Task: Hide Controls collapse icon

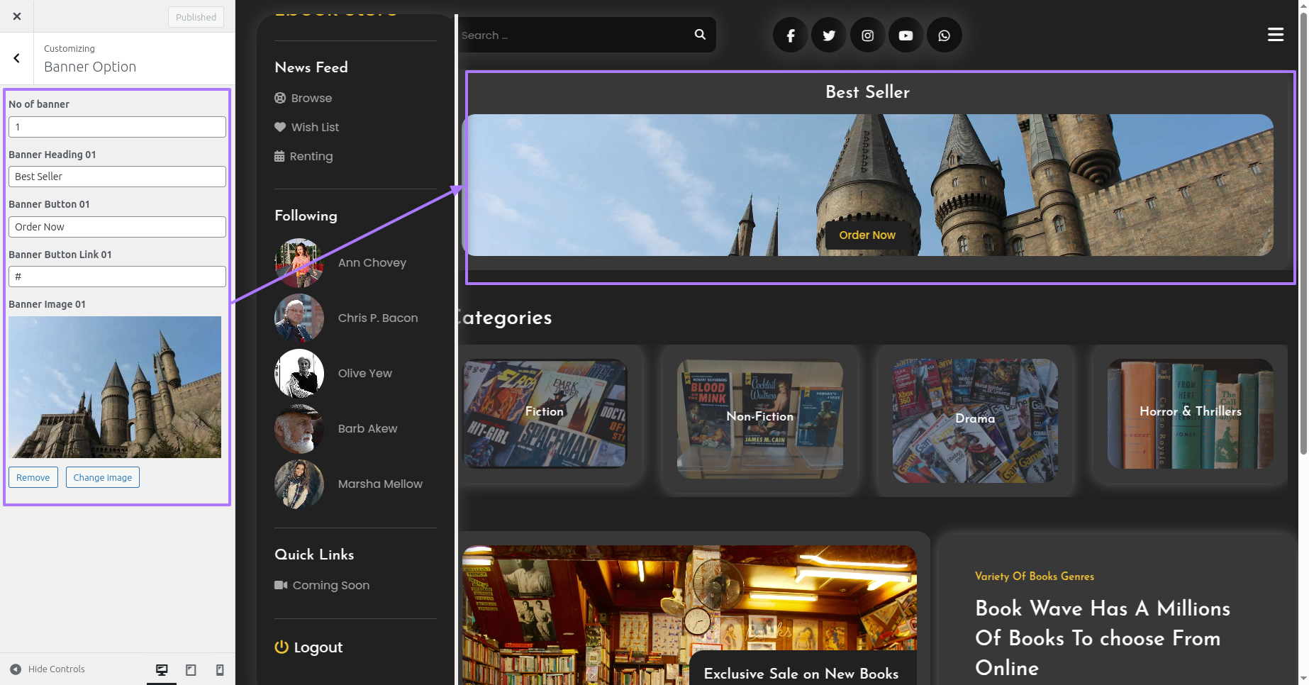Action: (16, 669)
